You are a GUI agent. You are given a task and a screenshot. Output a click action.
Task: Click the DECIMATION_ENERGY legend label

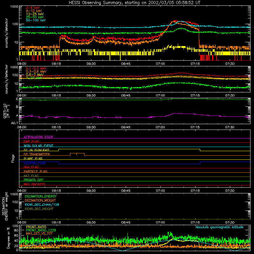(41, 196)
